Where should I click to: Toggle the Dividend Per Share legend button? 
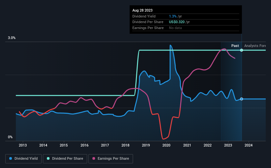coord(65,159)
